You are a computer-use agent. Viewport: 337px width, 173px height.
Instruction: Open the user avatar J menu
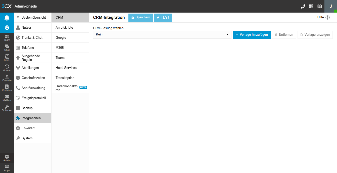(x=330, y=7)
